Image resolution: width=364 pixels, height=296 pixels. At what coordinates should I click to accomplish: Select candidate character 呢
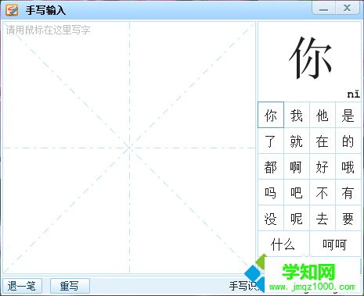(297, 218)
